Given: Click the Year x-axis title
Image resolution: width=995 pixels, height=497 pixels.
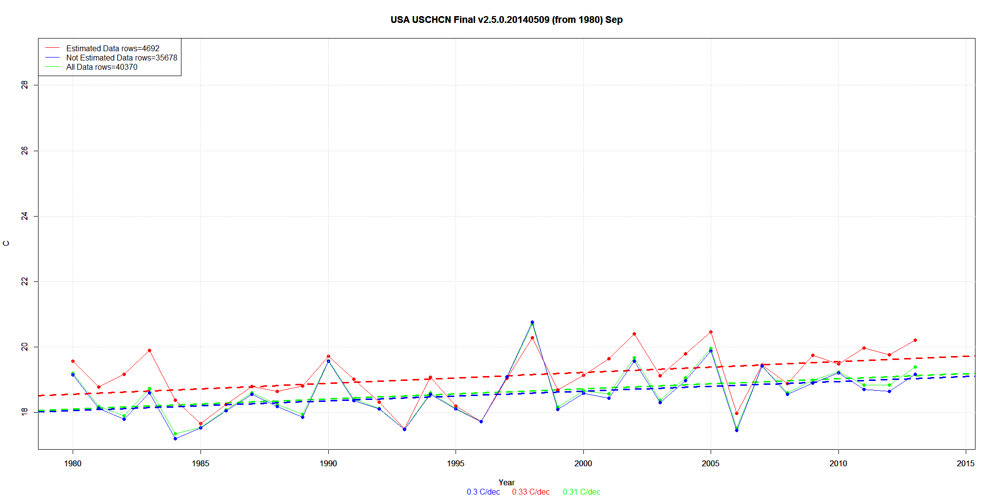Looking at the screenshot, I should pos(506,482).
